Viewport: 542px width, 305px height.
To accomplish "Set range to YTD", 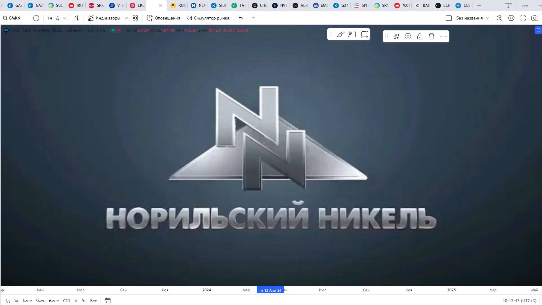I will [x=66, y=301].
